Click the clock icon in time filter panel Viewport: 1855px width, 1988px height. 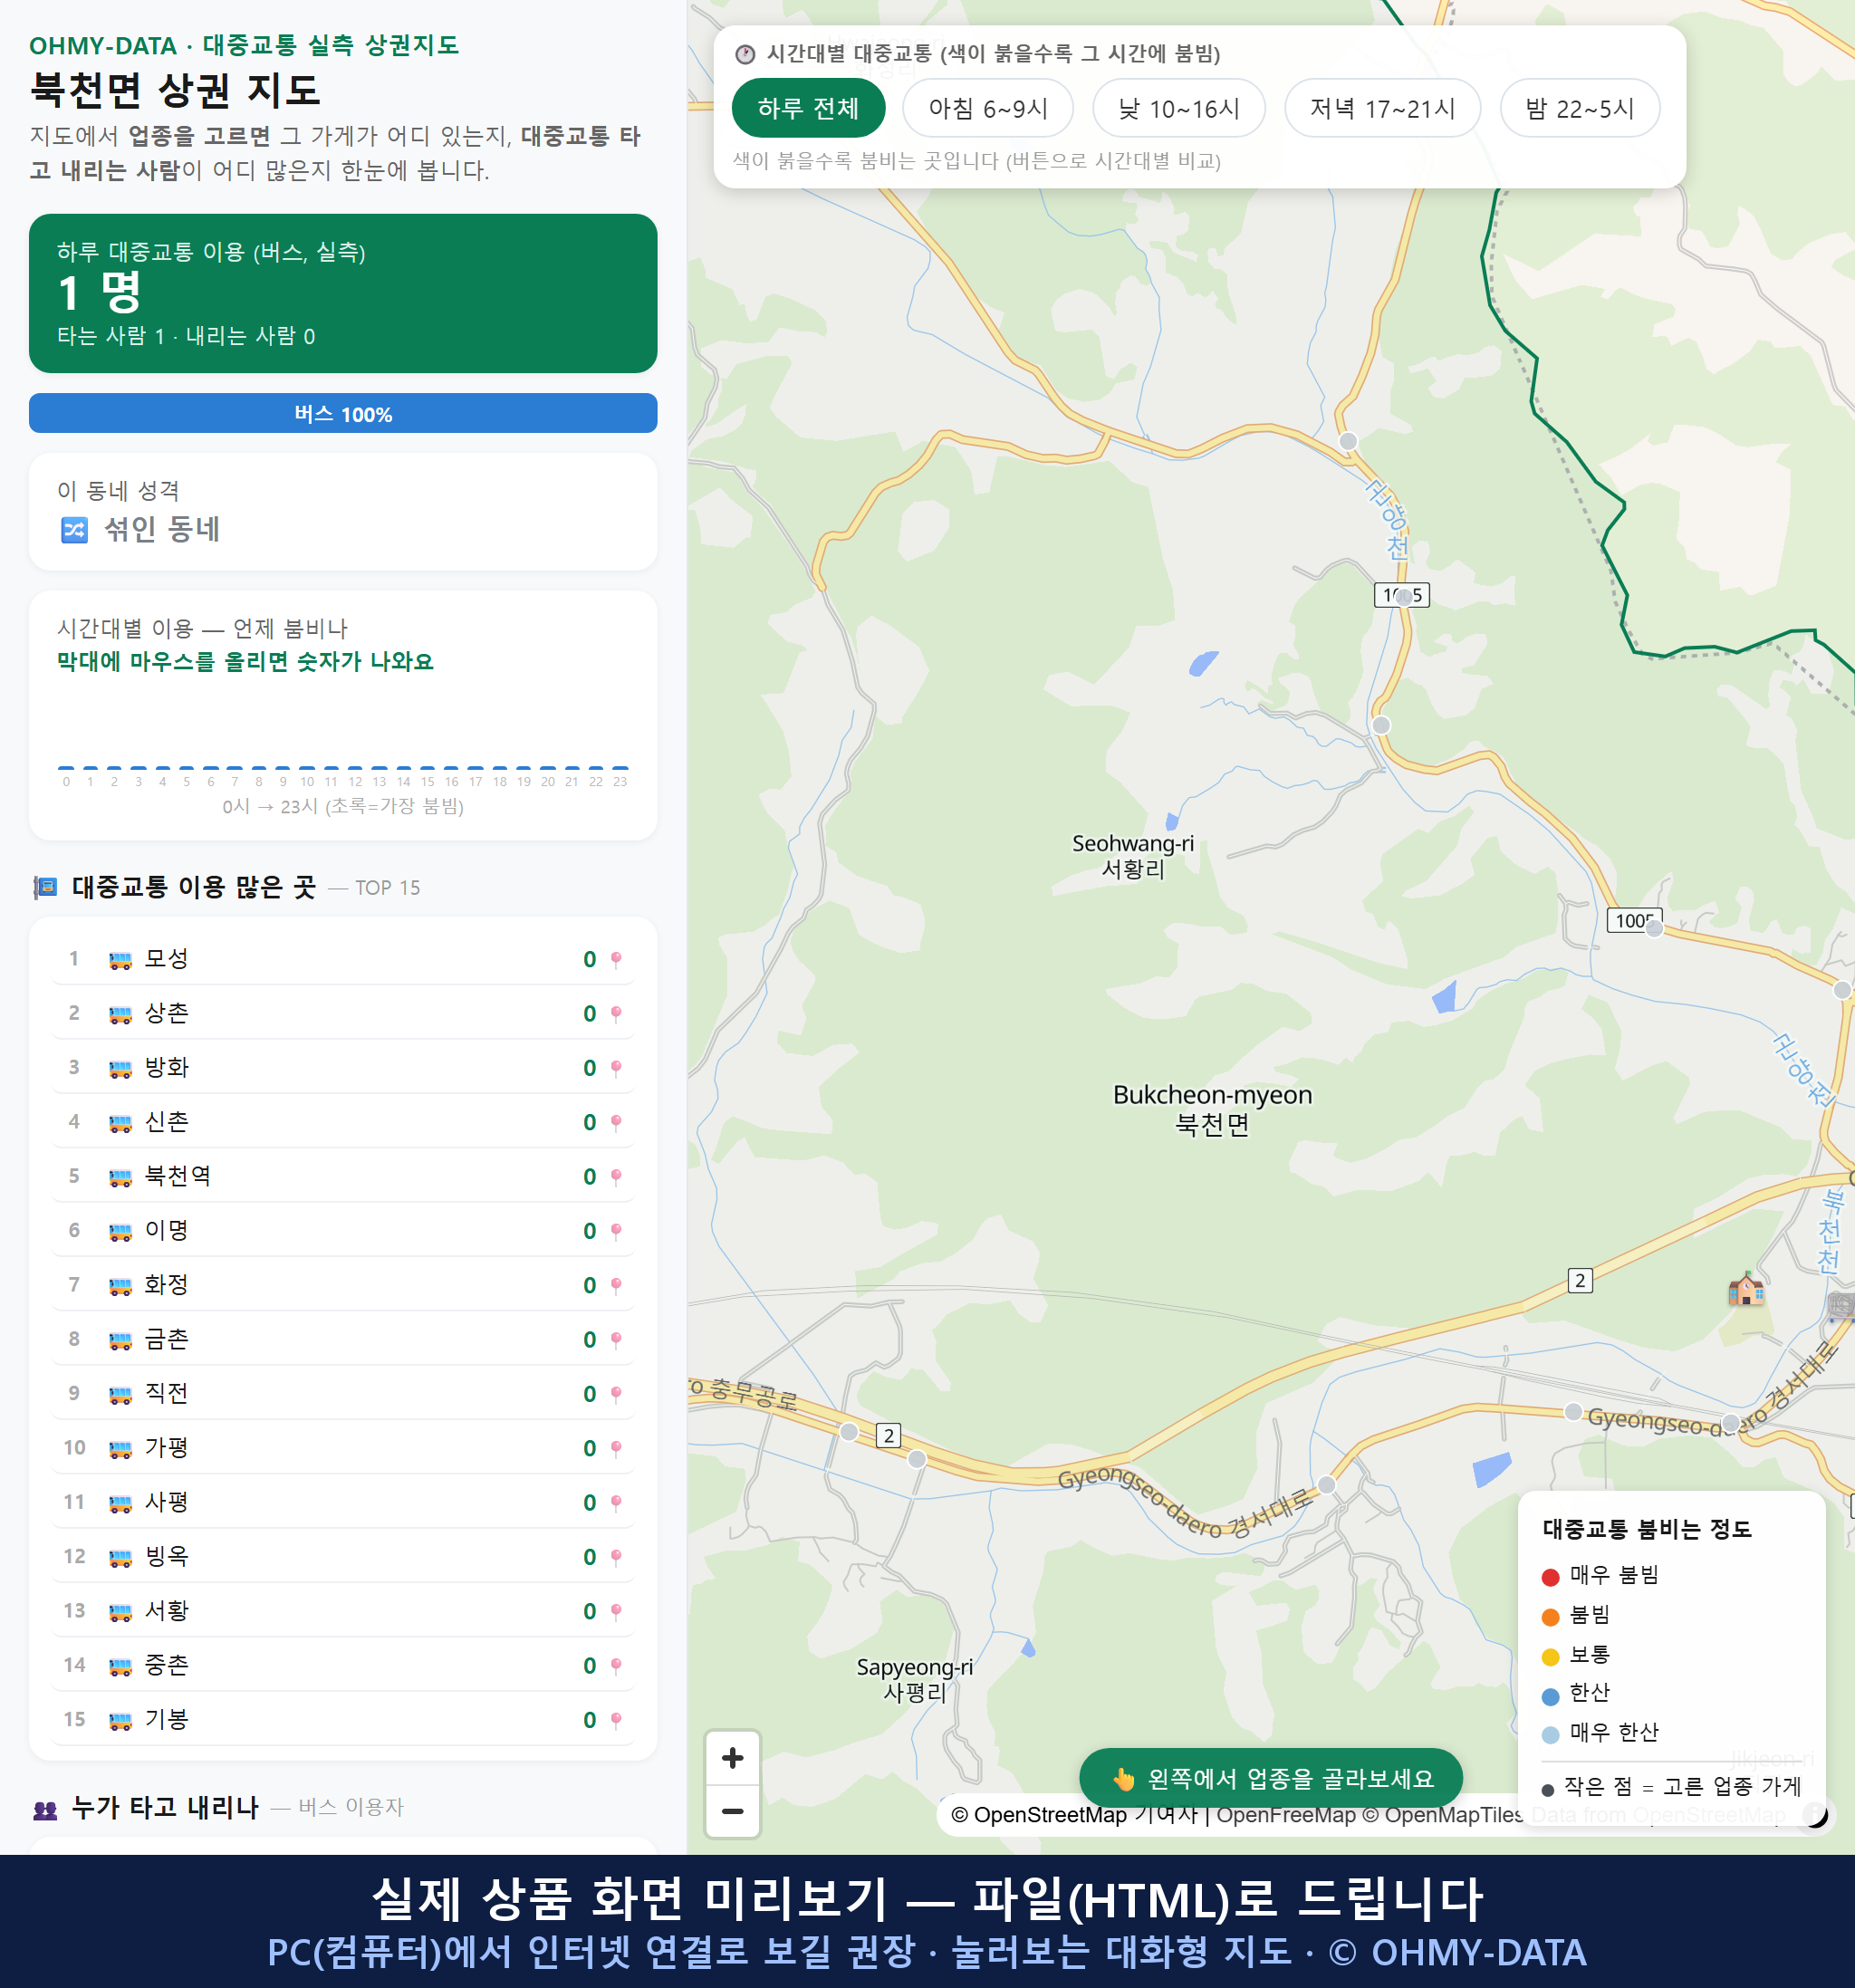tap(745, 54)
